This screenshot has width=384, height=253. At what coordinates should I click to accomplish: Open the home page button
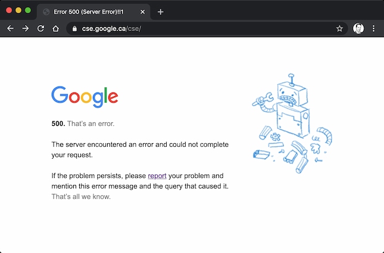click(55, 29)
